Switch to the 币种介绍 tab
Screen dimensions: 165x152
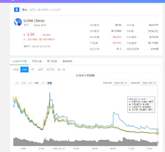pyautogui.click(x=37, y=61)
